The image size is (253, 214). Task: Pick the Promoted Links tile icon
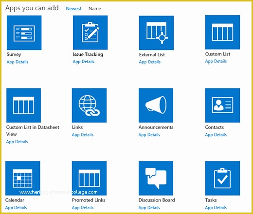click(x=89, y=178)
